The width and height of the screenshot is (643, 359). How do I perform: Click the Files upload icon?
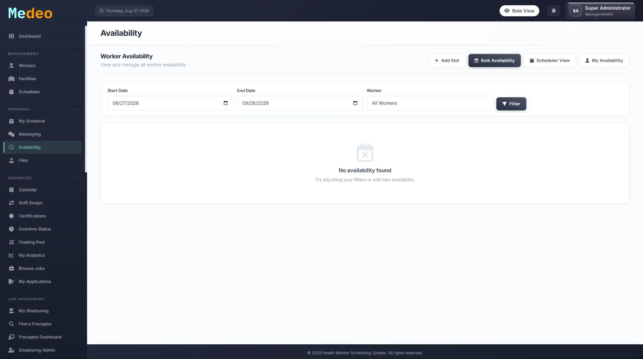(x=11, y=161)
